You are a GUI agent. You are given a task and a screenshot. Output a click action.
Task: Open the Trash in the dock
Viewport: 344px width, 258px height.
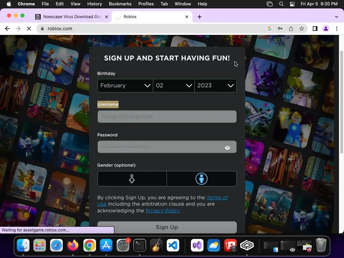pos(321,245)
